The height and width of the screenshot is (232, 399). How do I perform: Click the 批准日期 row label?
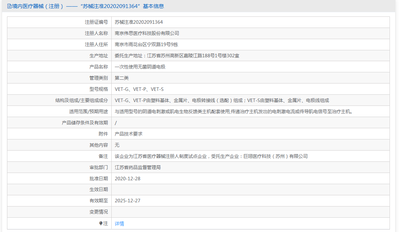coord(99,179)
